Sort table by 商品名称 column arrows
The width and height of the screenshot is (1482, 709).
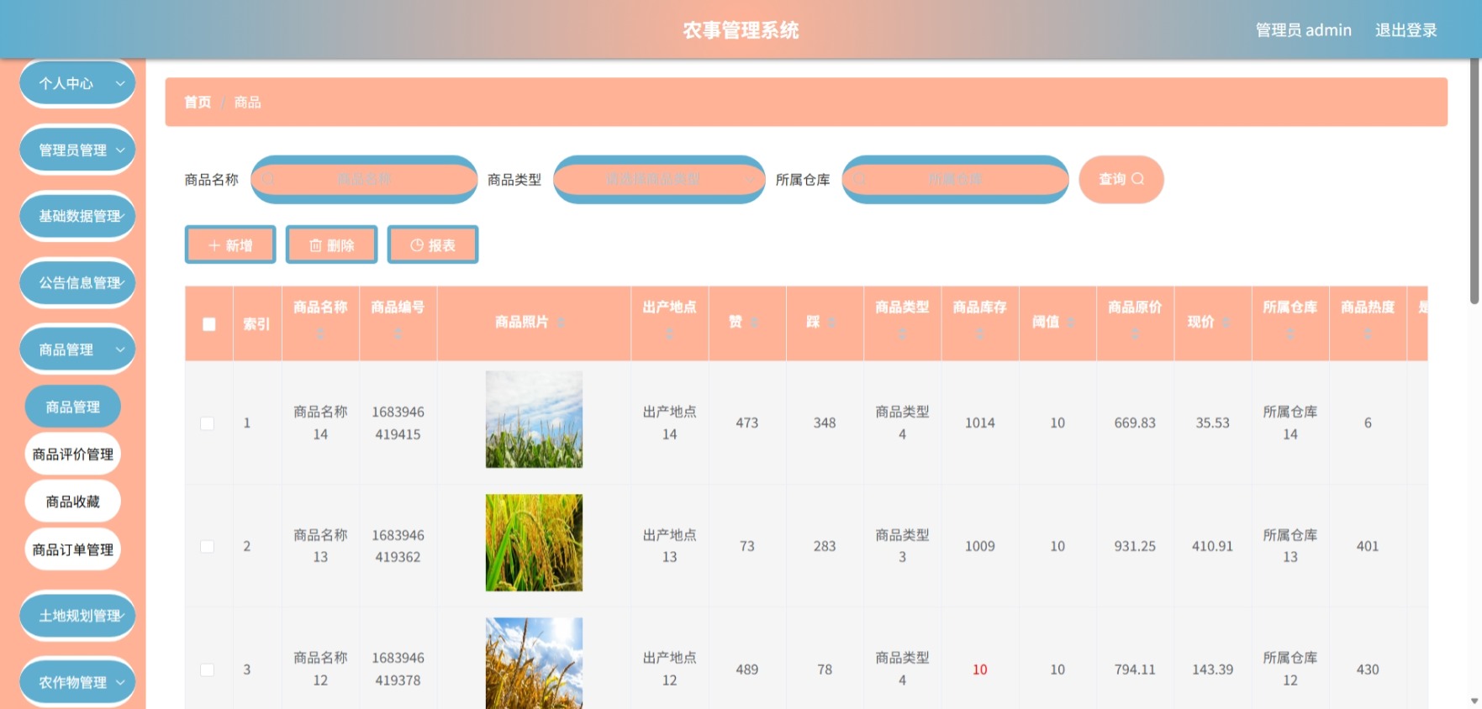pos(320,334)
